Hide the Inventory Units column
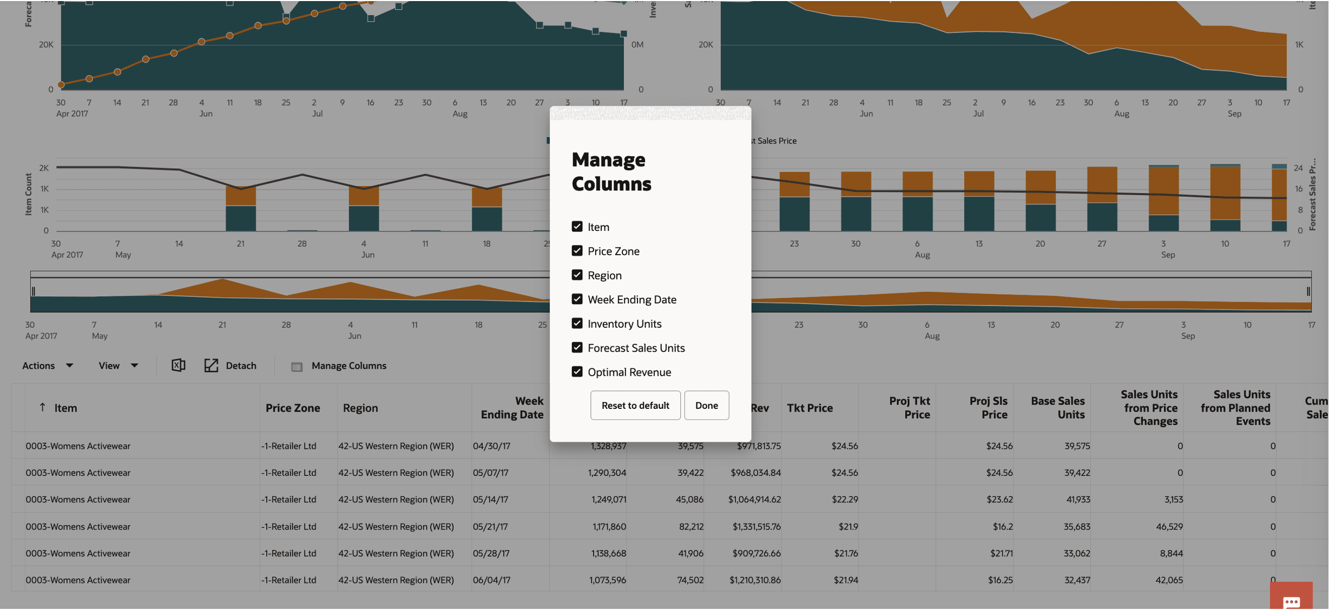Viewport: 1329px width, 610px height. click(577, 323)
